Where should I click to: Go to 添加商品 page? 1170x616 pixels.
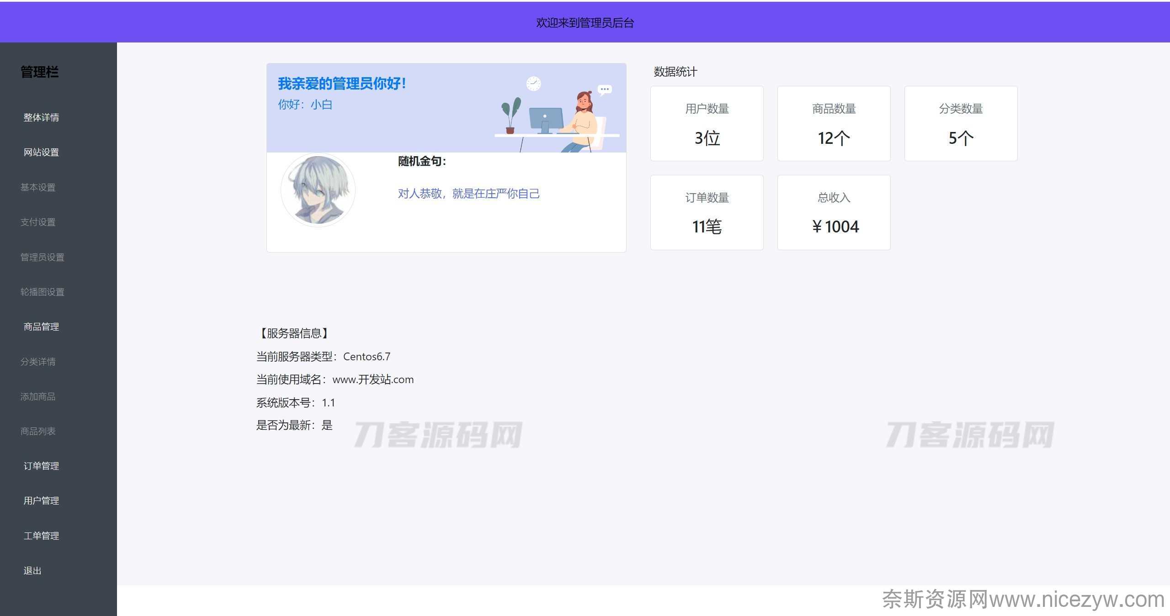tap(38, 396)
